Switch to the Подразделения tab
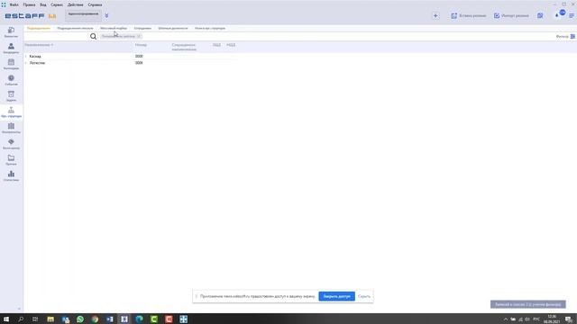The width and height of the screenshot is (577, 324). tap(38, 28)
